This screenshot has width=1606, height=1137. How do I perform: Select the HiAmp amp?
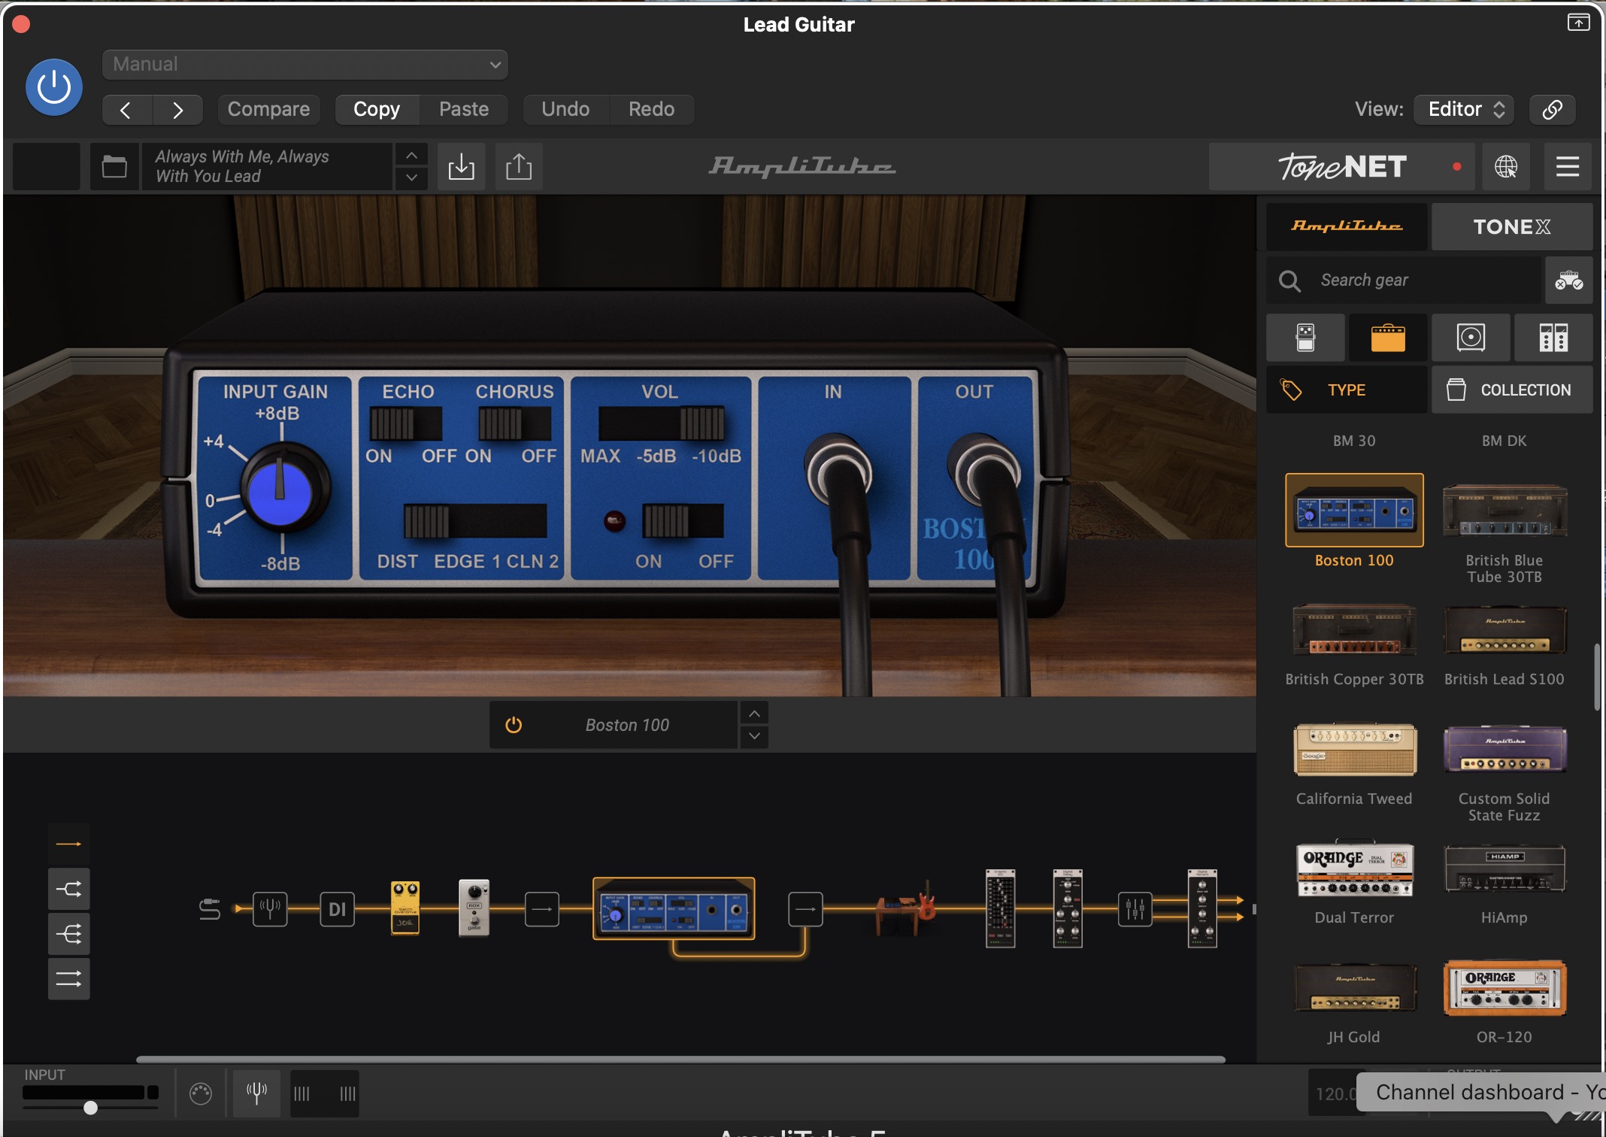[1504, 869]
